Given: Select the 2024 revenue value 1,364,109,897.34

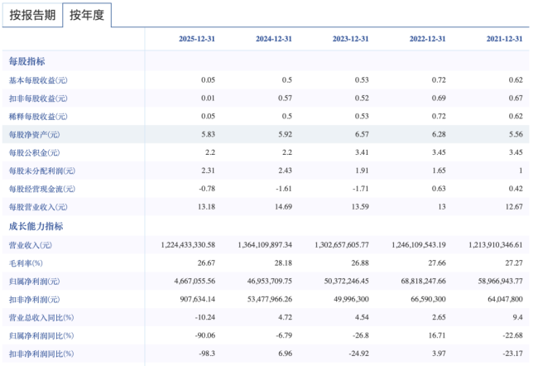Looking at the screenshot, I should (x=265, y=245).
